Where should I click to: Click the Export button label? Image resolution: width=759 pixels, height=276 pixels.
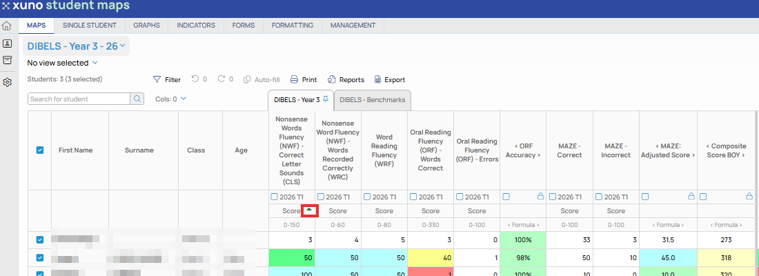(395, 80)
